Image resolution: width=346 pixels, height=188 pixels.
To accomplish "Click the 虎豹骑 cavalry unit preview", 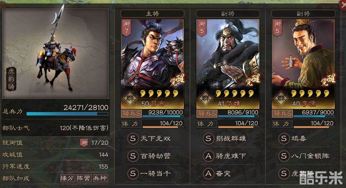I will click(55, 53).
